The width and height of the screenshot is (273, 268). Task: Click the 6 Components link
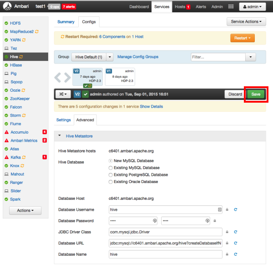click(112, 37)
